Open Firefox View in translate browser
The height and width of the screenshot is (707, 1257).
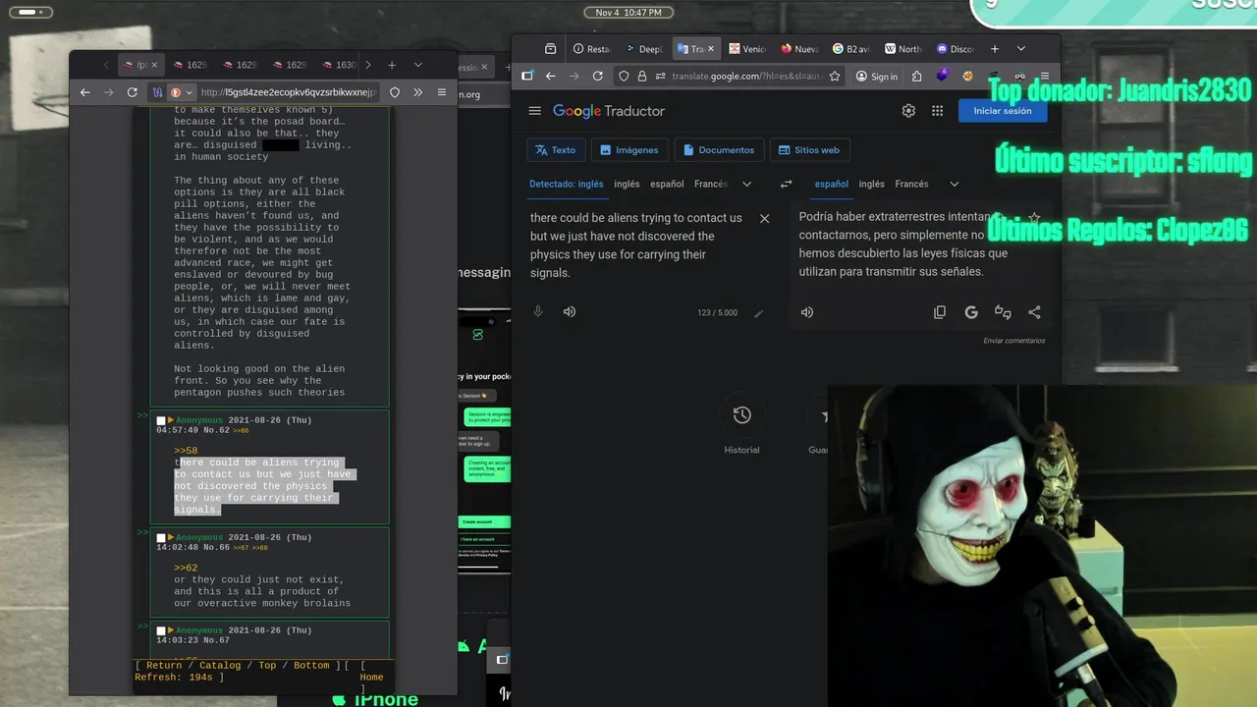550,48
